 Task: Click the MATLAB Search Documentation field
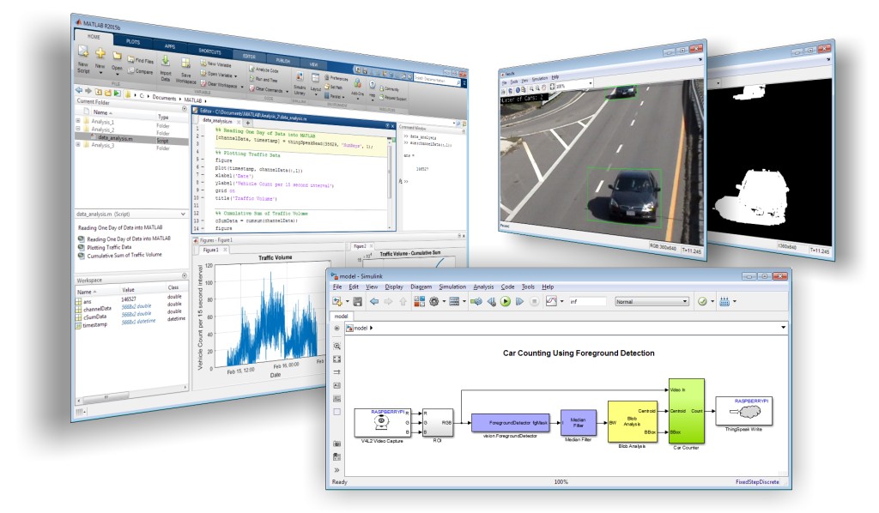click(435, 80)
